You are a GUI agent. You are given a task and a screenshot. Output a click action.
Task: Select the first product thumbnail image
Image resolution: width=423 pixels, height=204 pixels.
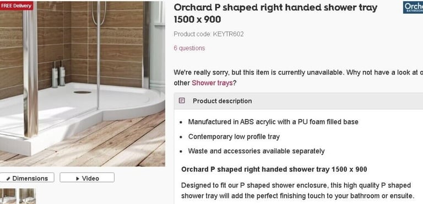[8, 196]
